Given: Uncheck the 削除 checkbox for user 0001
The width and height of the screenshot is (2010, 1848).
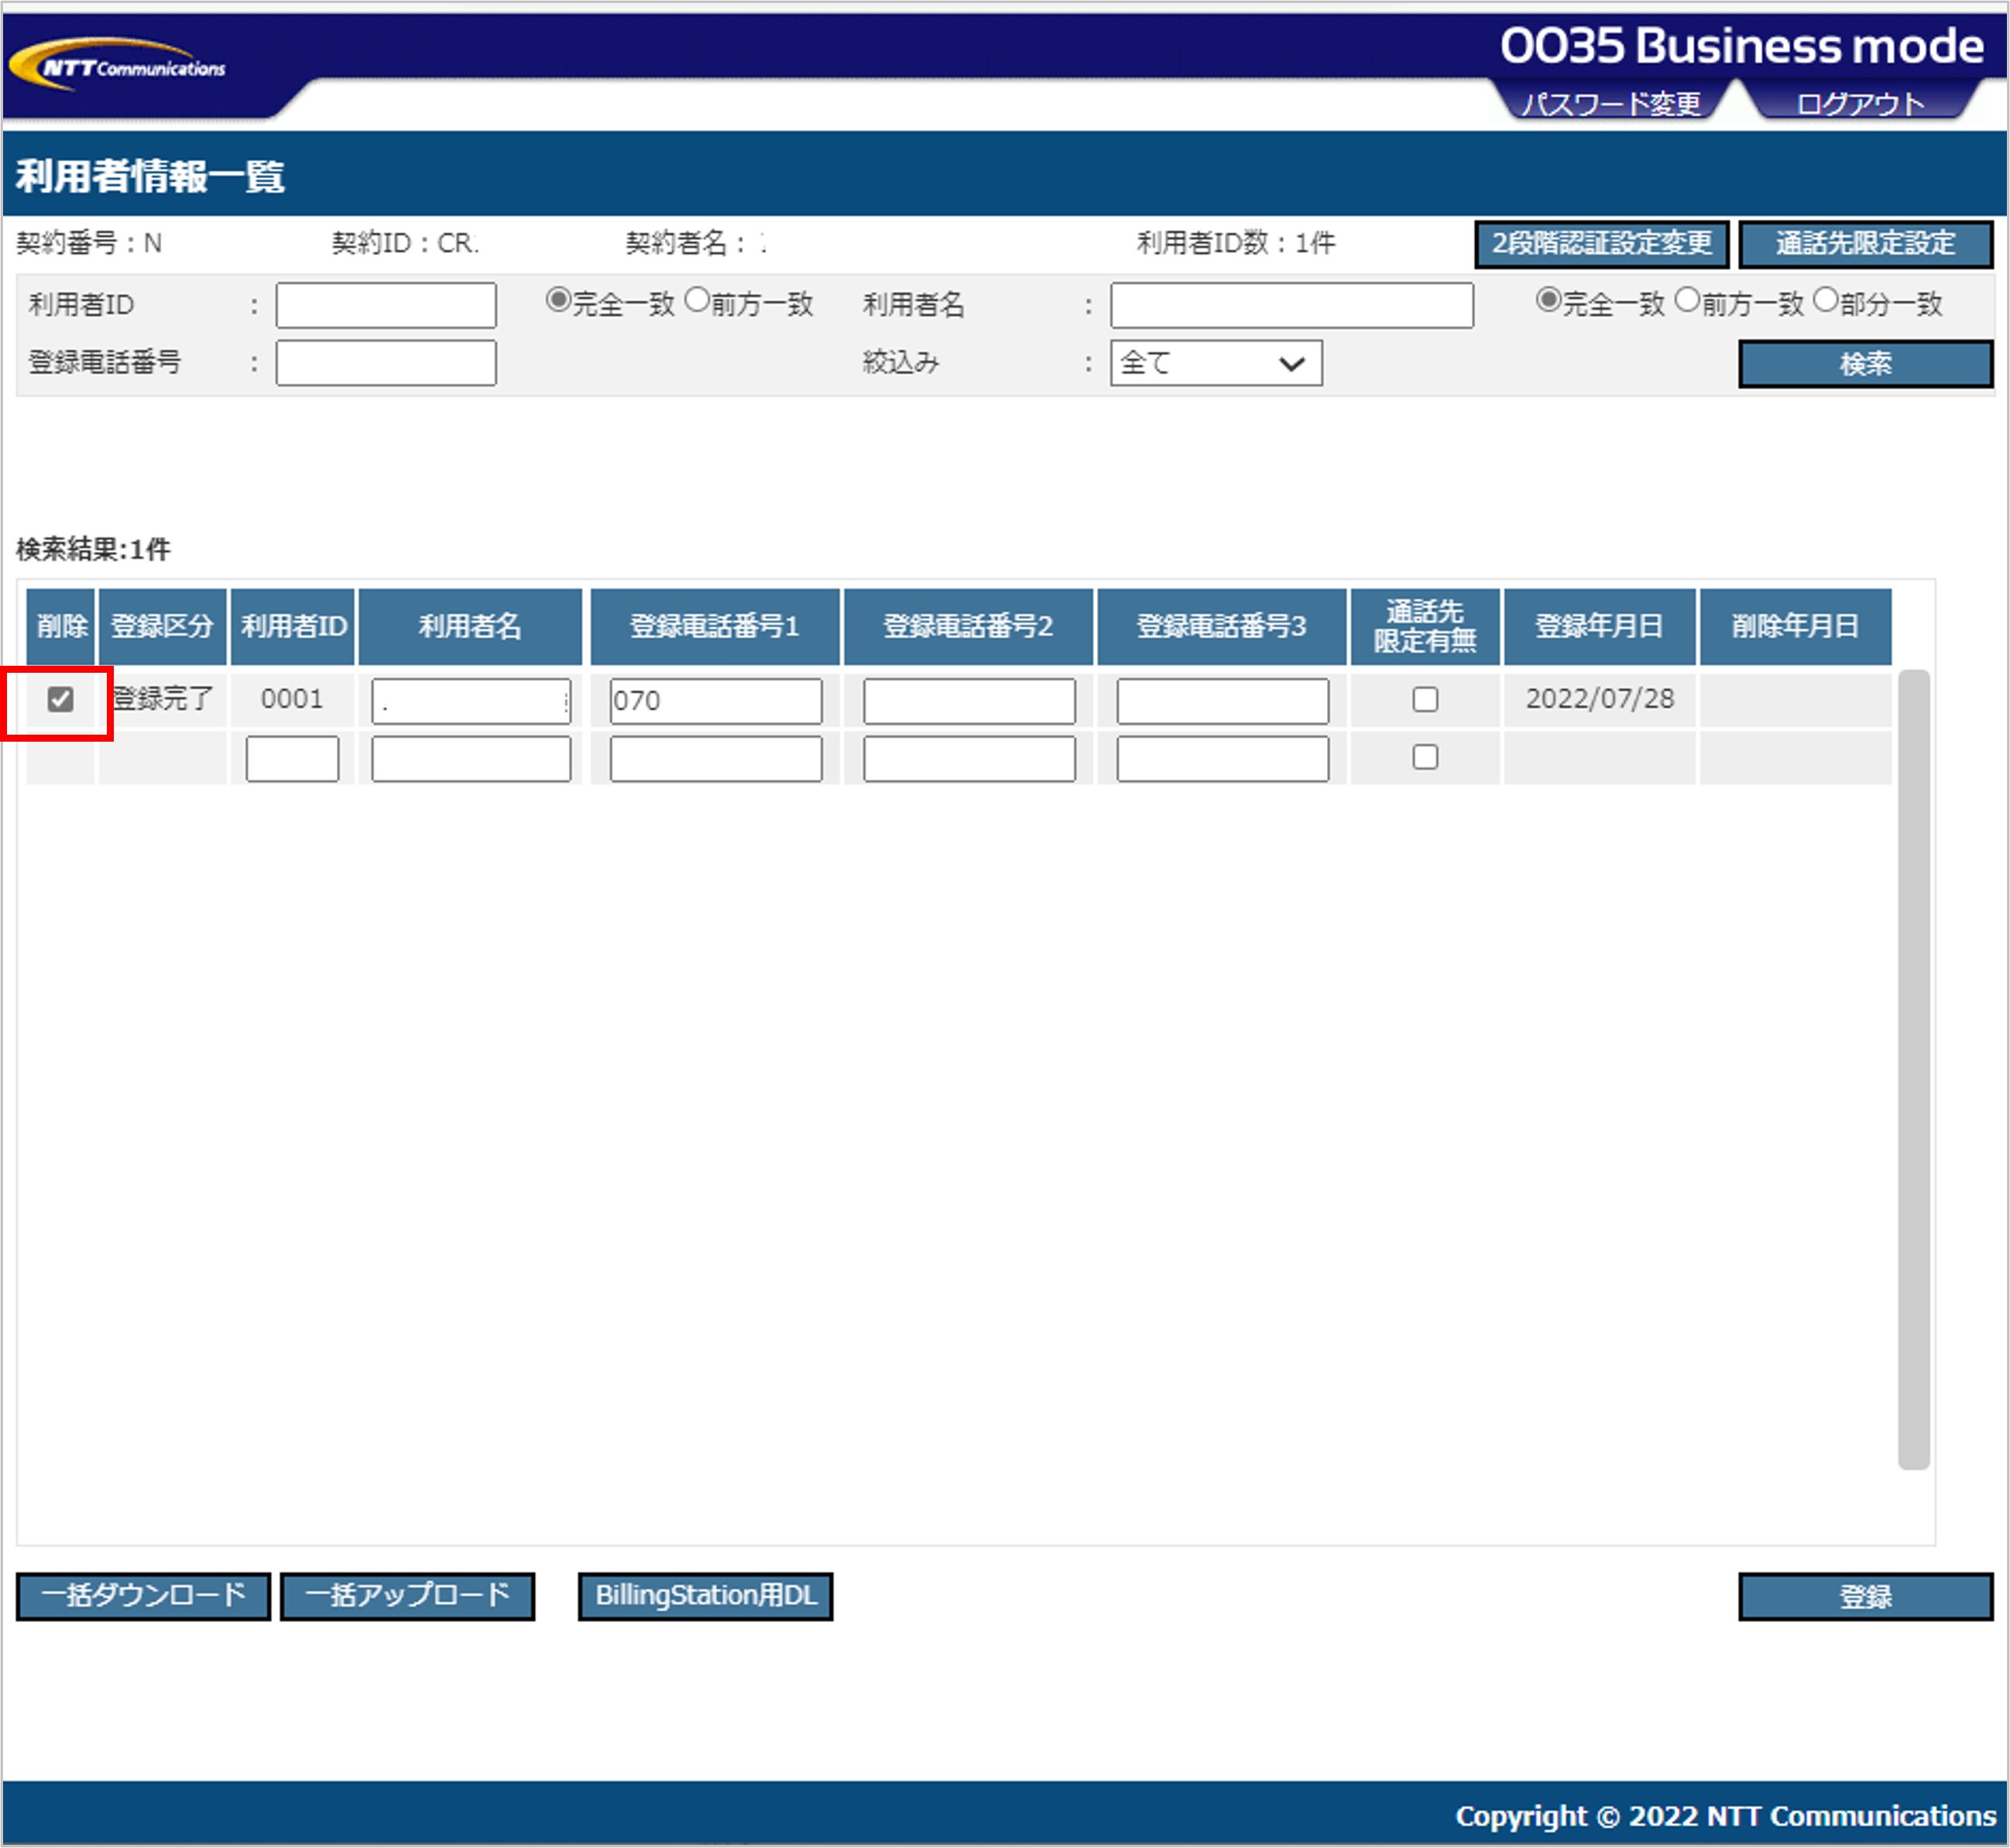Looking at the screenshot, I should [60, 699].
